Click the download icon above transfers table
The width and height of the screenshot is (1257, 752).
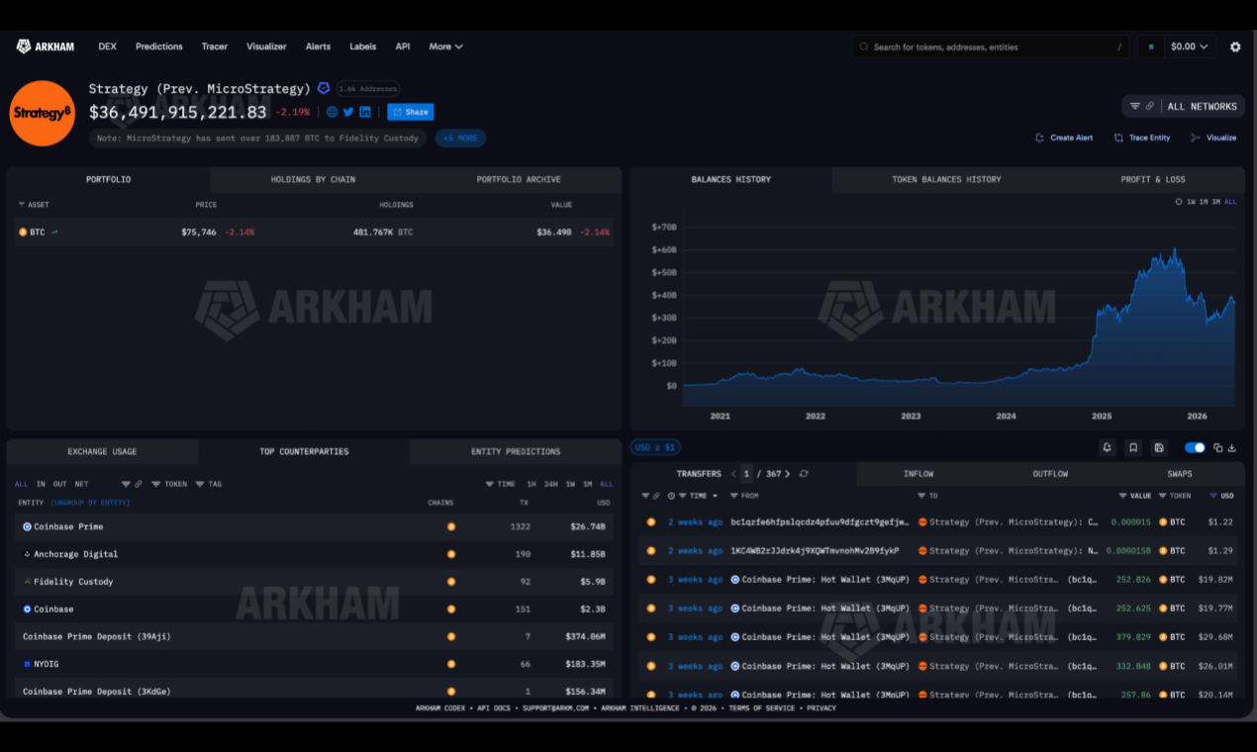click(x=1232, y=447)
